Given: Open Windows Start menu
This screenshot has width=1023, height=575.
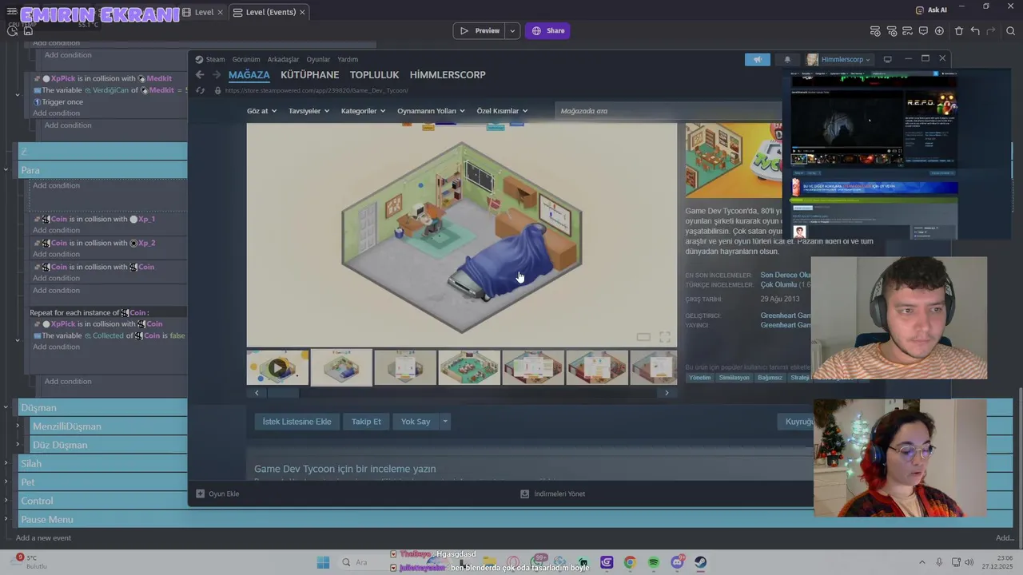Looking at the screenshot, I should 323,562.
